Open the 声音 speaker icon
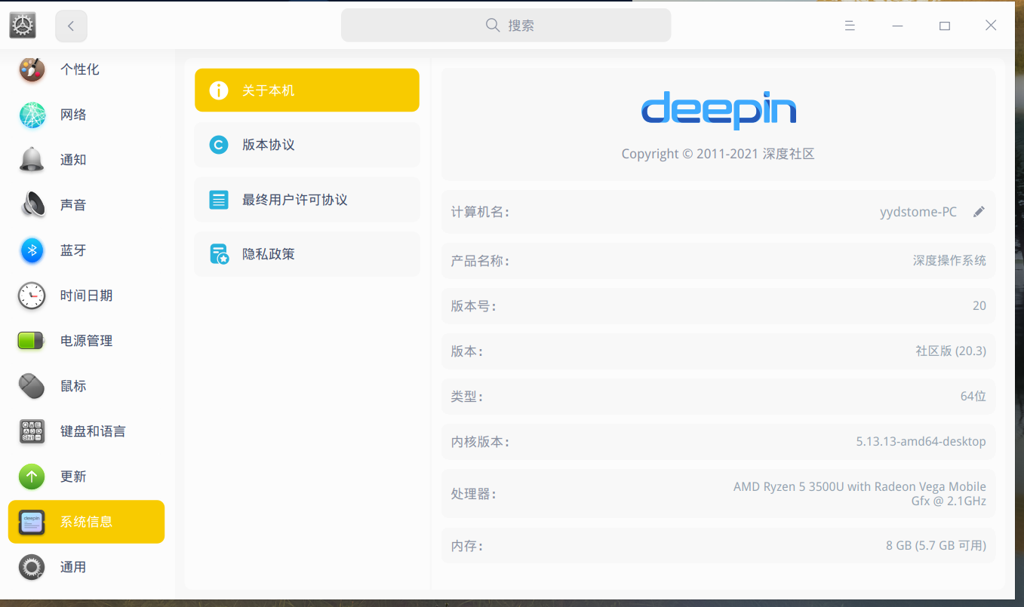1024x607 pixels. (x=32, y=205)
